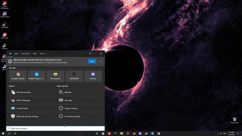Open the yellow file manager taskbar icon
This screenshot has width=242, height=136.
tap(122, 133)
